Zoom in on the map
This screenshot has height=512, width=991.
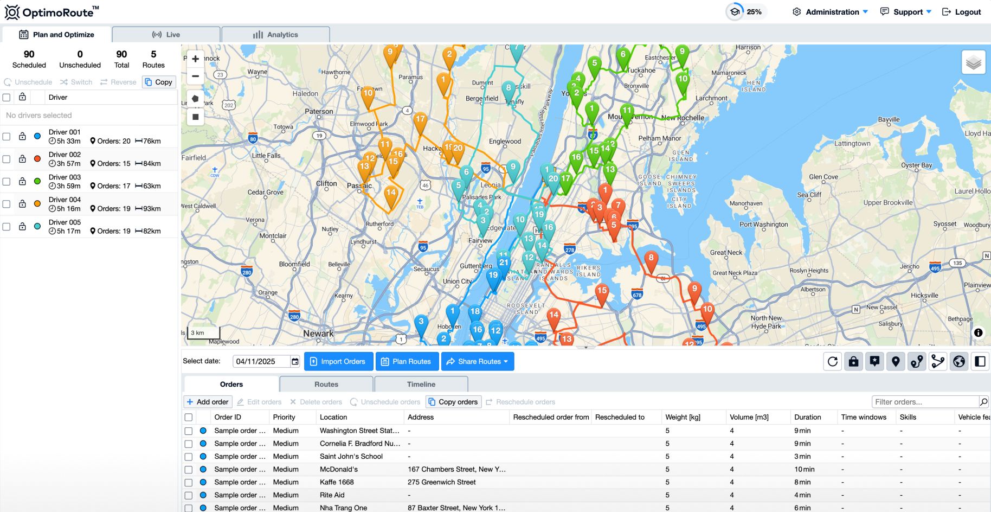tap(195, 59)
